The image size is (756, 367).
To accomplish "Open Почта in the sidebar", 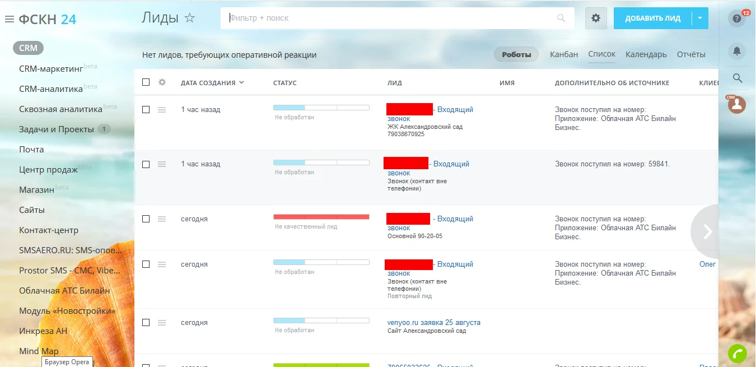I will tap(31, 149).
